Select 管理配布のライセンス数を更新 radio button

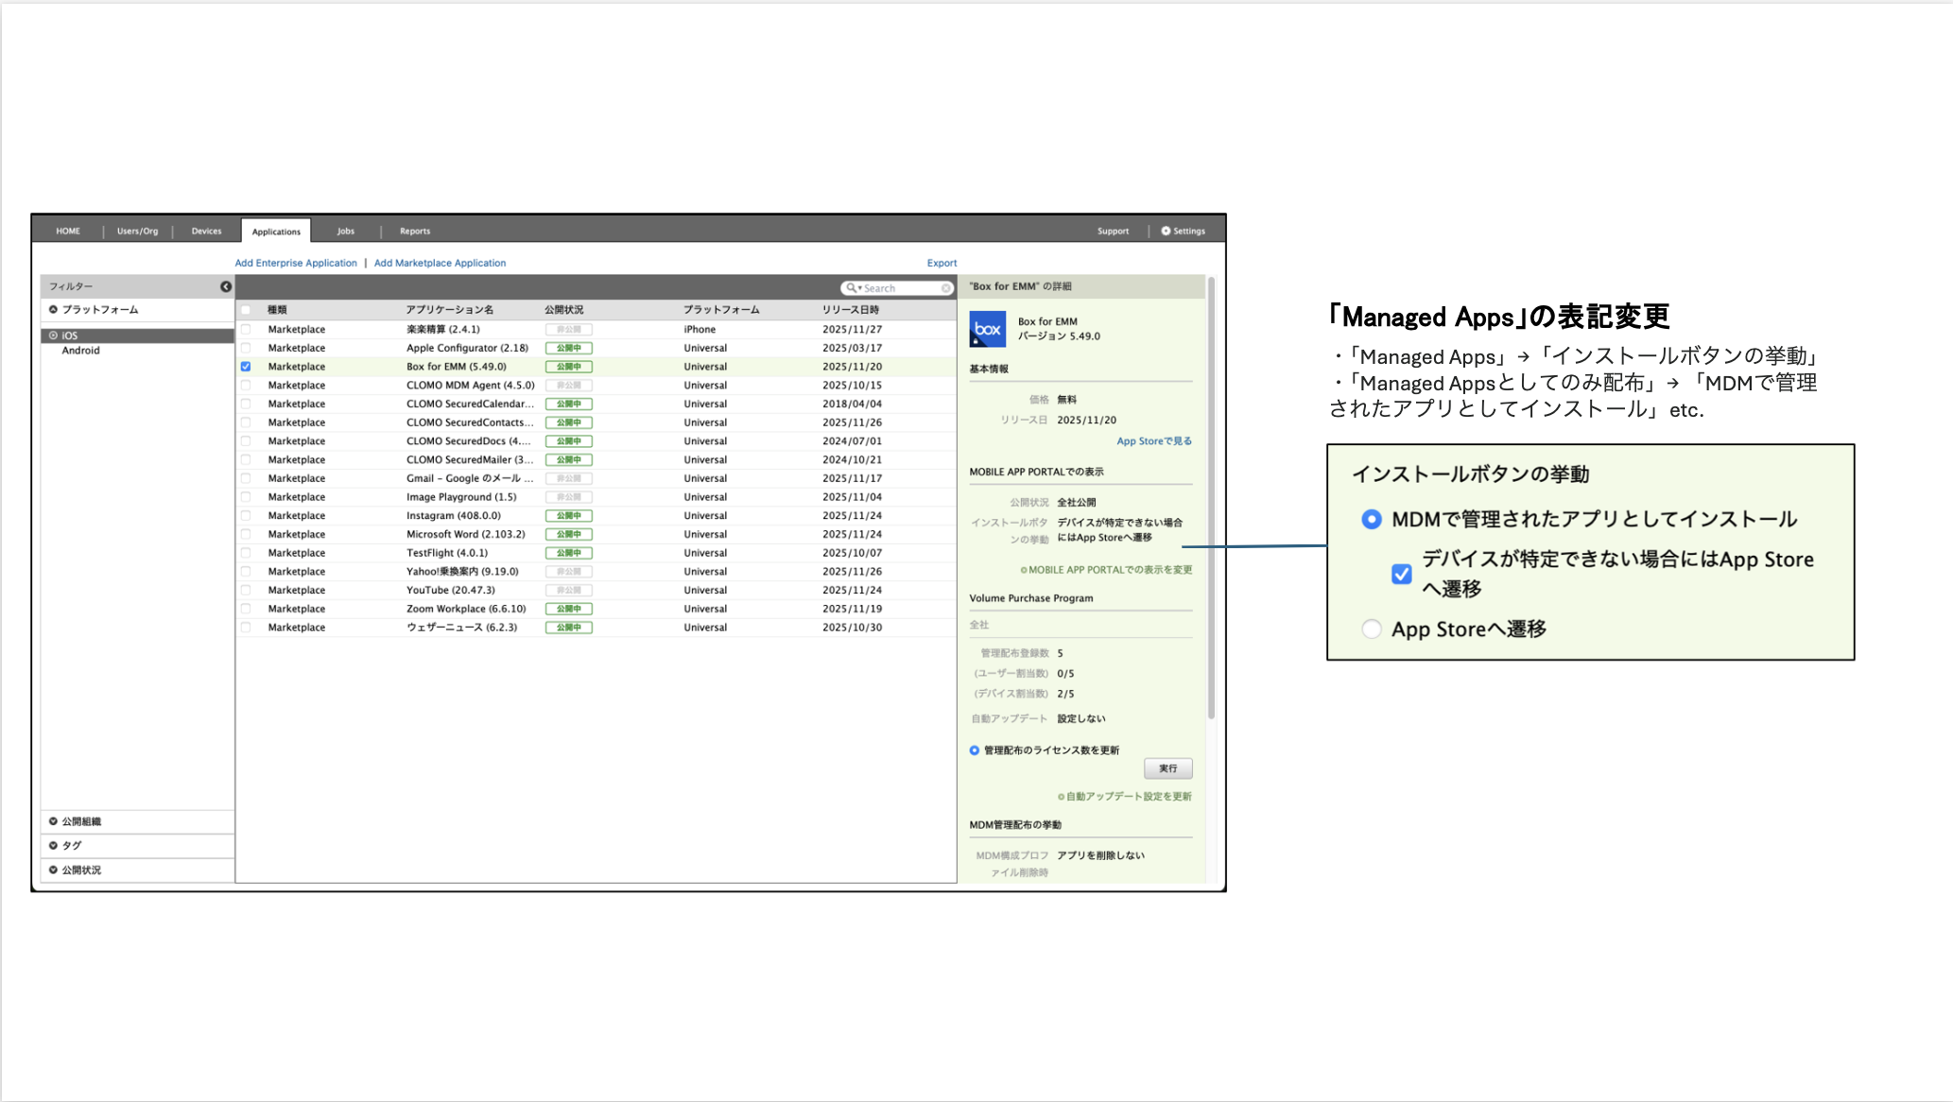[974, 750]
